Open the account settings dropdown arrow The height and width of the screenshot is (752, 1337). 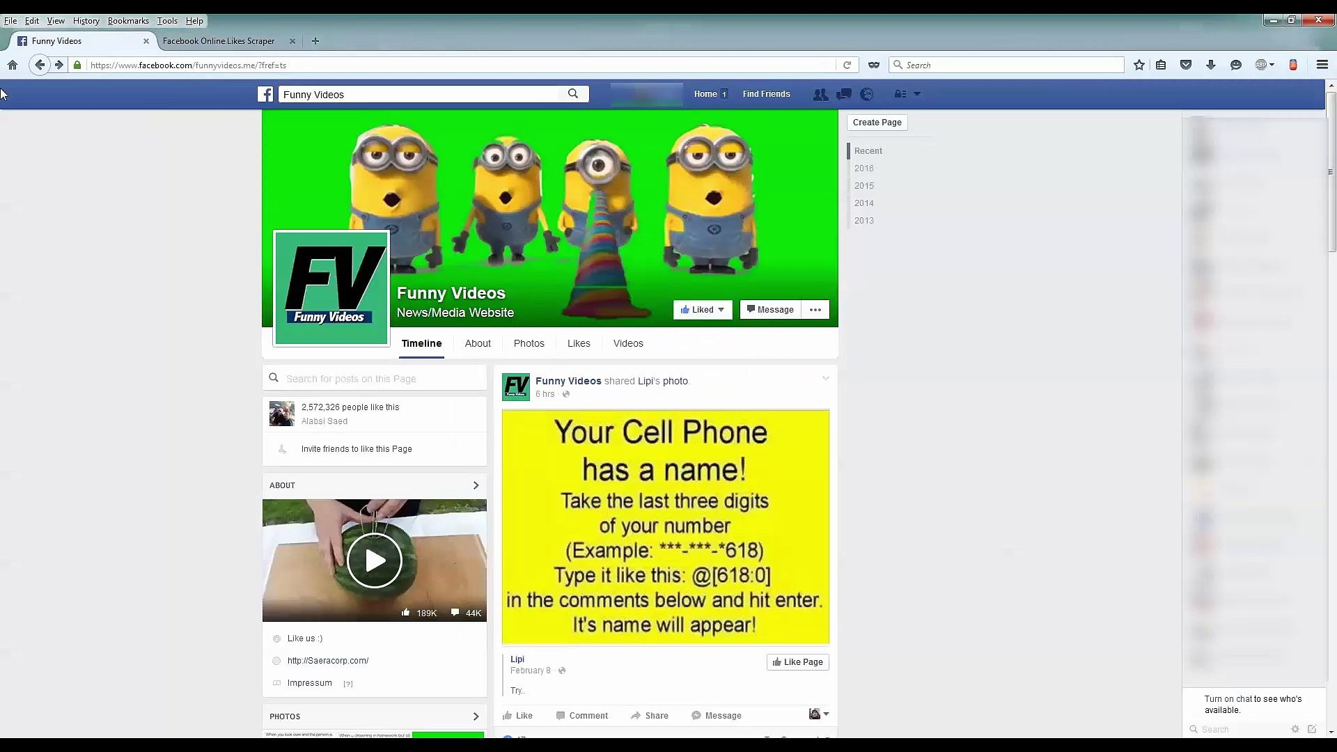917,94
